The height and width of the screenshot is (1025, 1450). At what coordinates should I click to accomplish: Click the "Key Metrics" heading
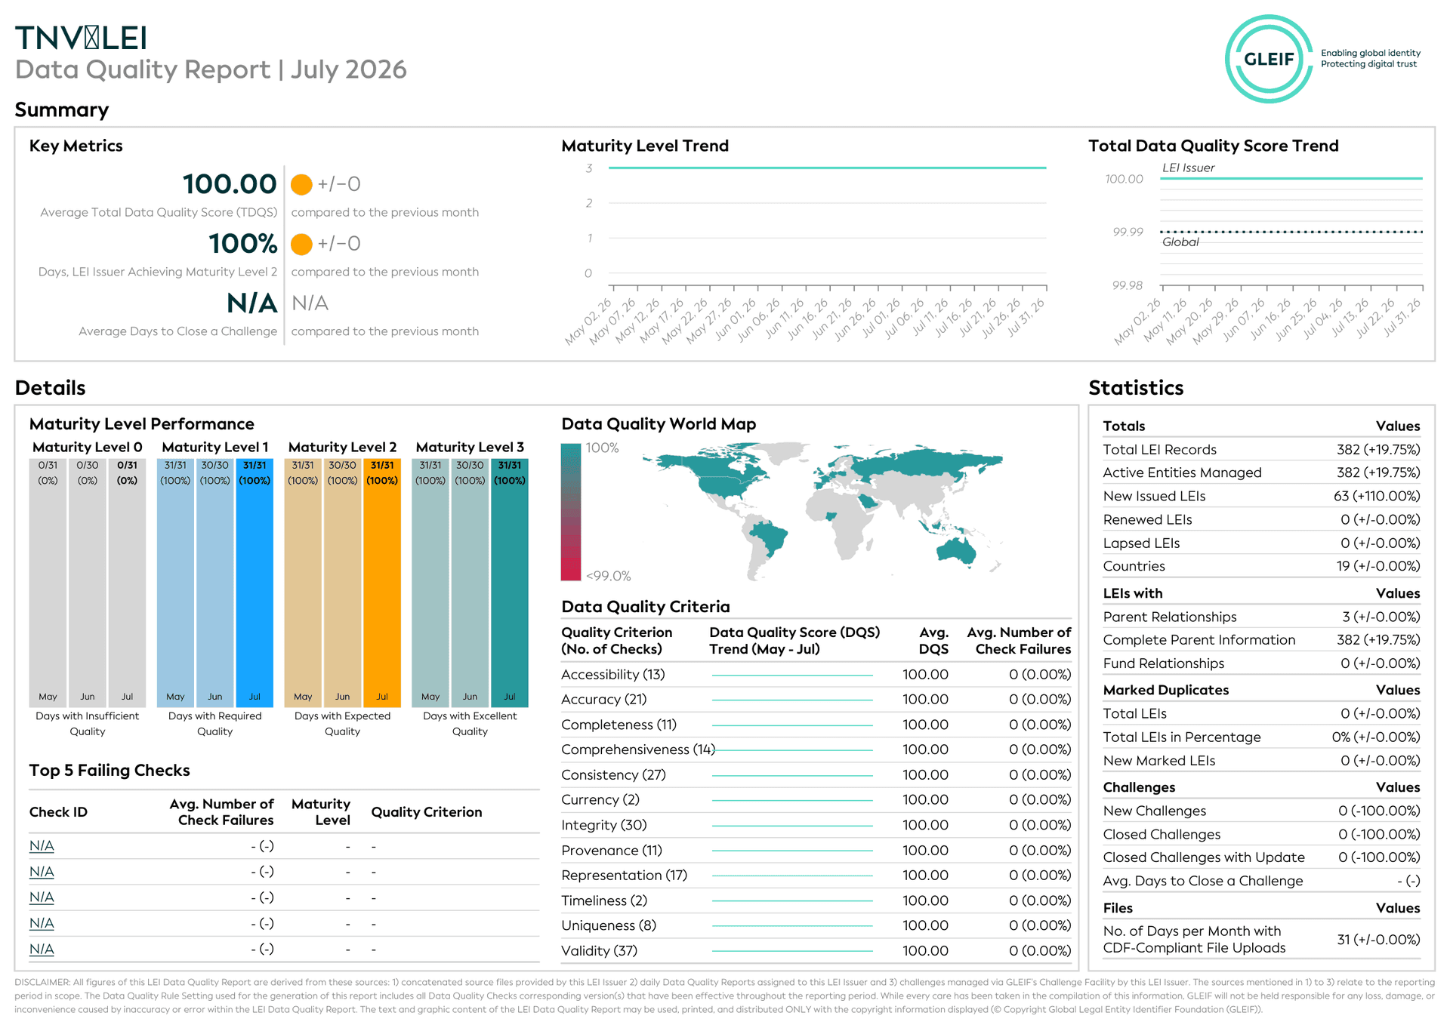76,146
